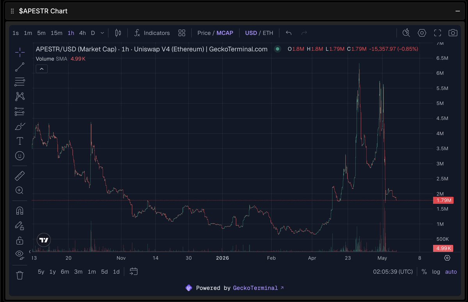Open price scale settings gear
This screenshot has width=468, height=302.
tap(447, 258)
